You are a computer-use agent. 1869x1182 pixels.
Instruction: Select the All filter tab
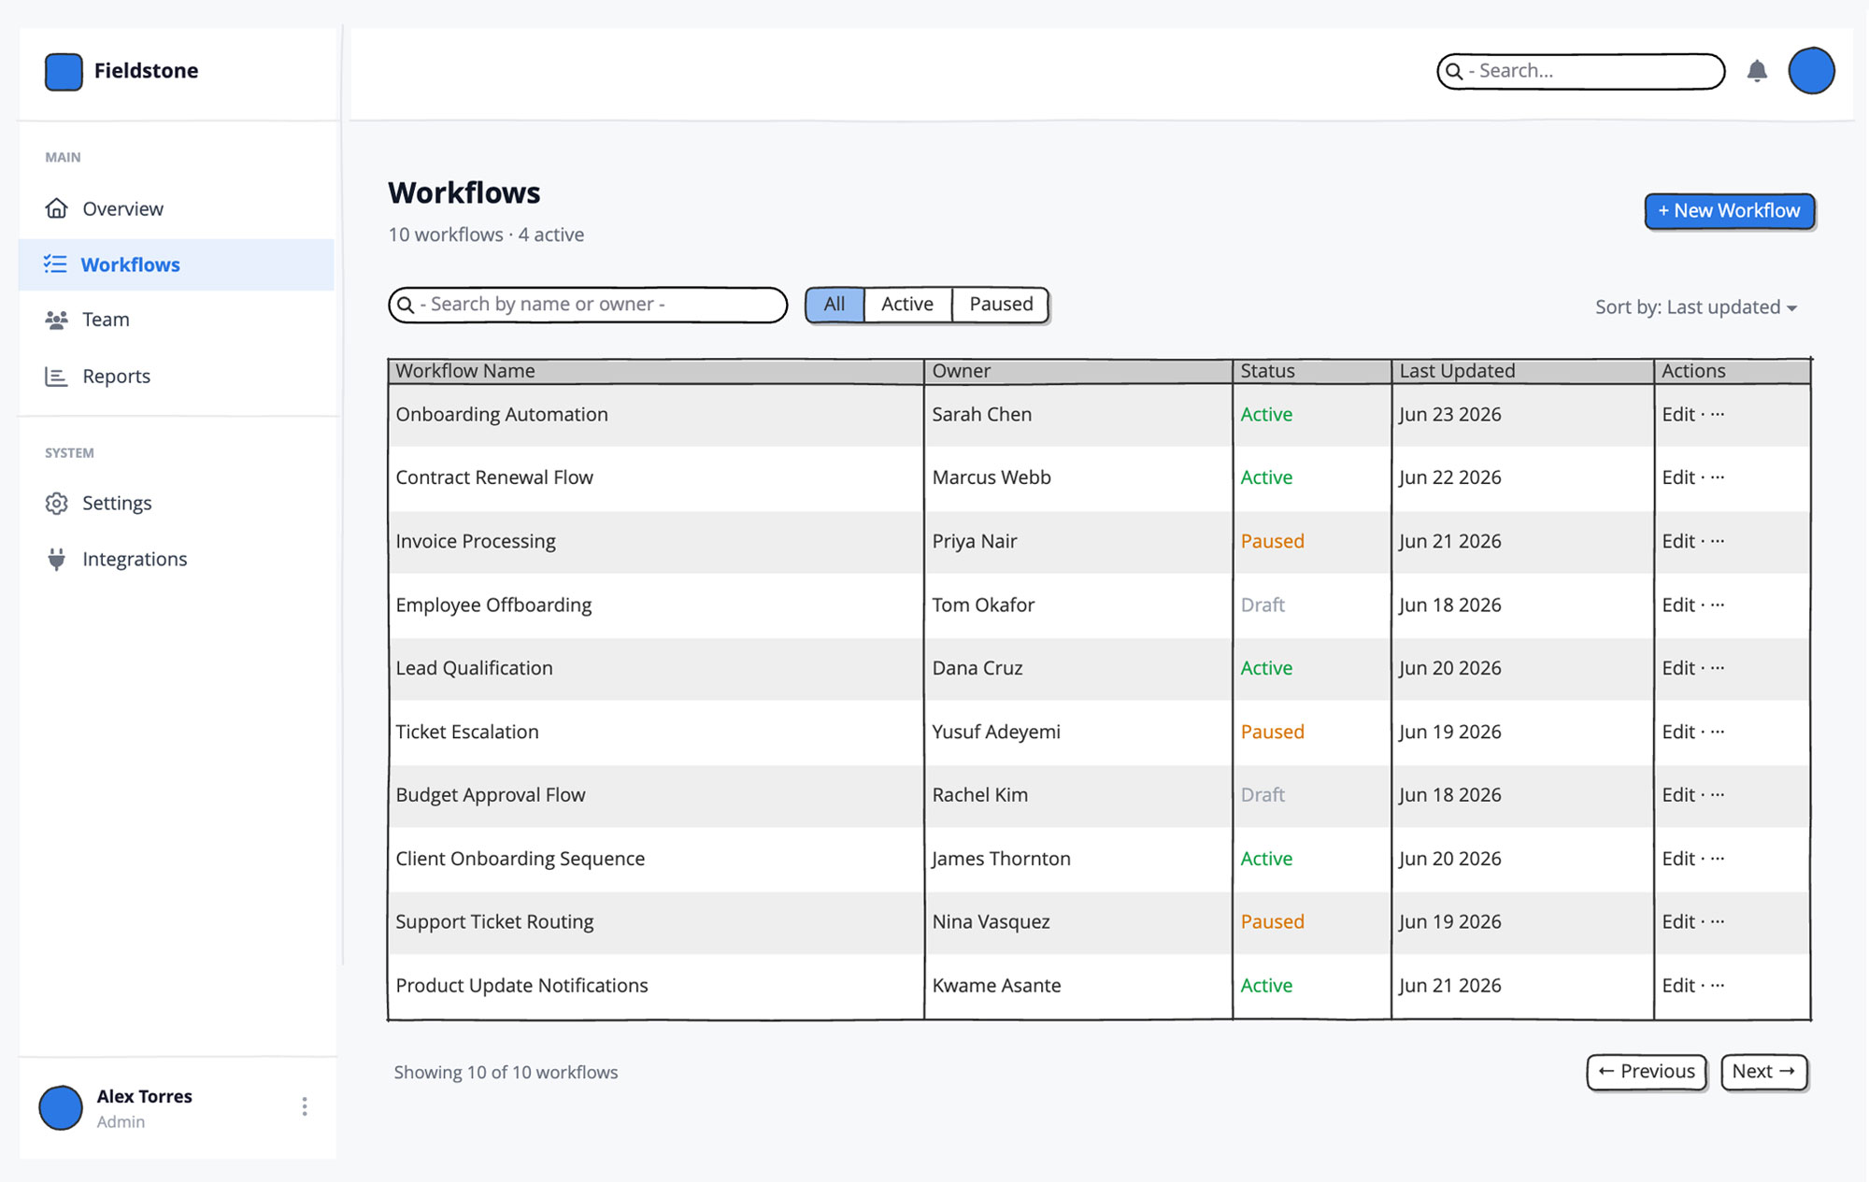835,305
